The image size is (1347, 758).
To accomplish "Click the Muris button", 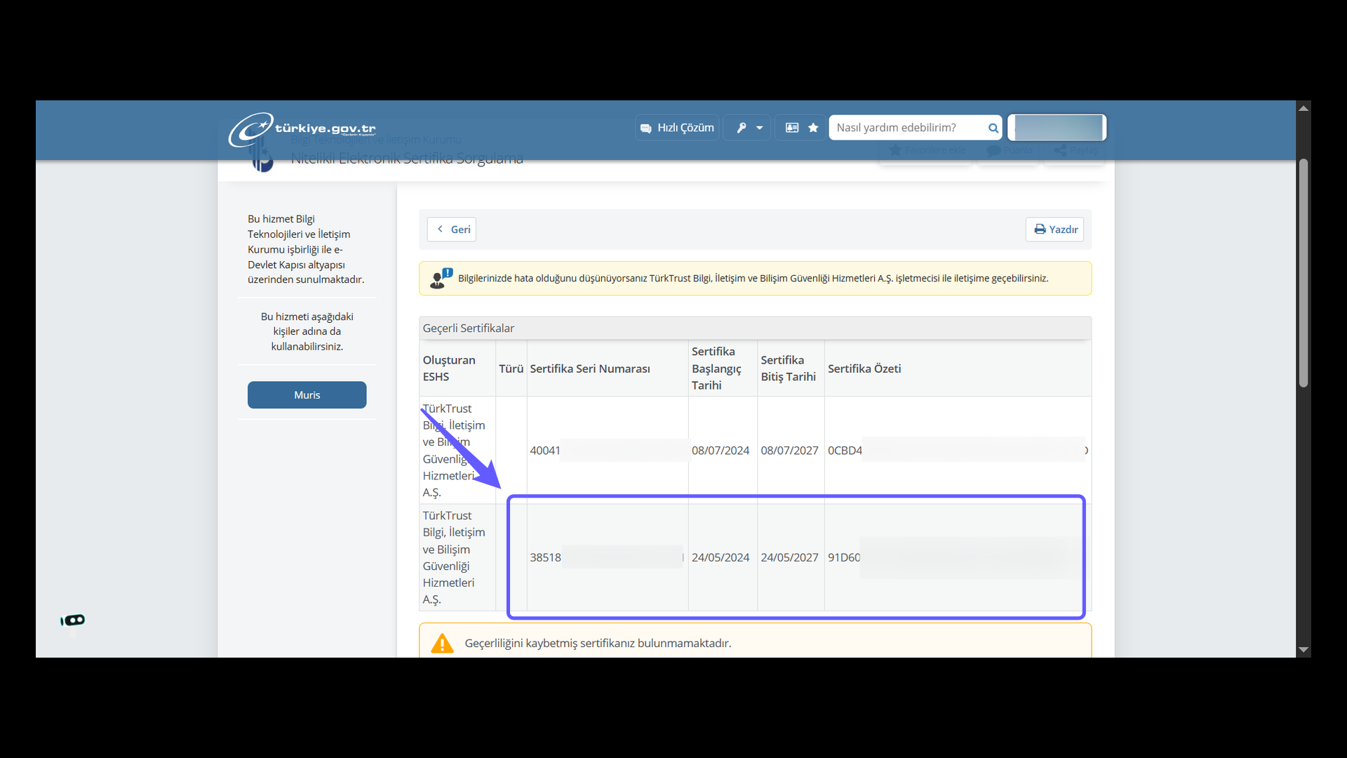I will (x=307, y=395).
